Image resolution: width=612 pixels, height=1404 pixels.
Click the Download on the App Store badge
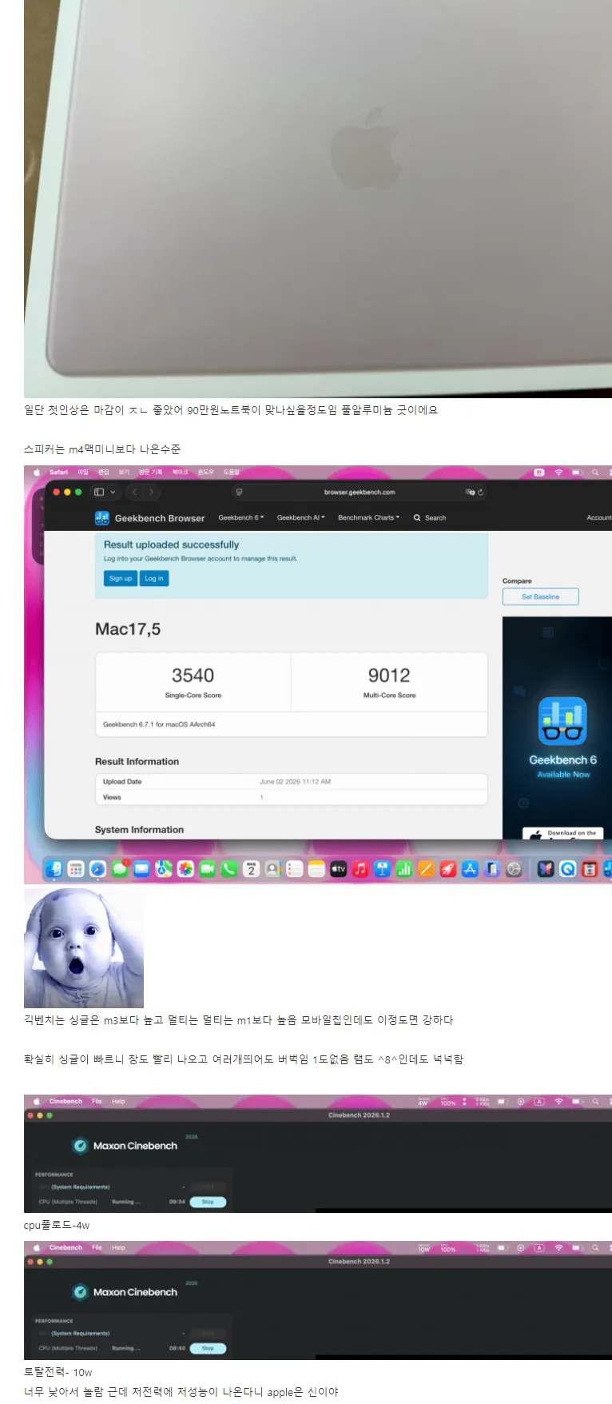click(x=563, y=833)
